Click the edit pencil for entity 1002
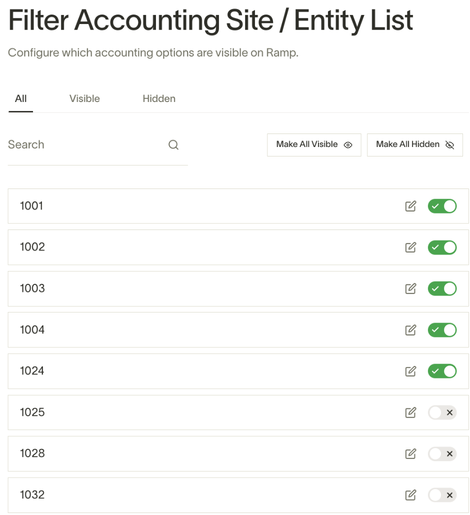470x515 pixels. pos(410,247)
